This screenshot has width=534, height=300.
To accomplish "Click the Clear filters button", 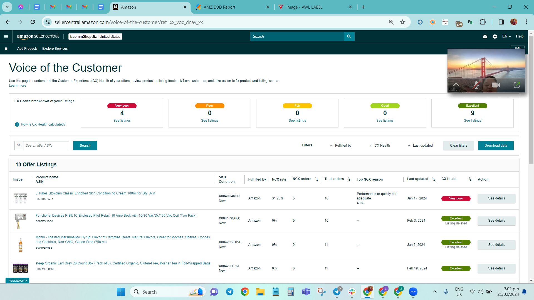I will 459,146.
